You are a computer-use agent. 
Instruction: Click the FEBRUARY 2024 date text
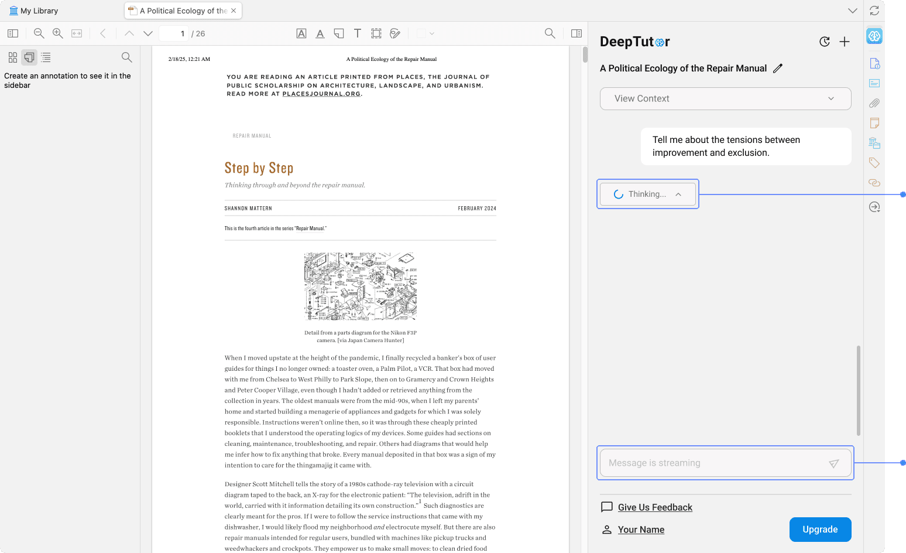click(x=477, y=209)
